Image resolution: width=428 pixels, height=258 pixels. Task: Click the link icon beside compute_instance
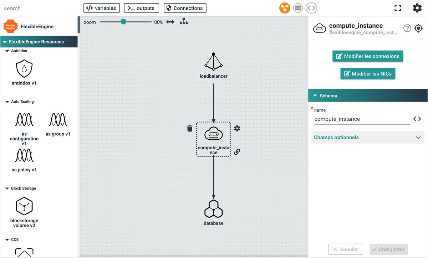[237, 151]
